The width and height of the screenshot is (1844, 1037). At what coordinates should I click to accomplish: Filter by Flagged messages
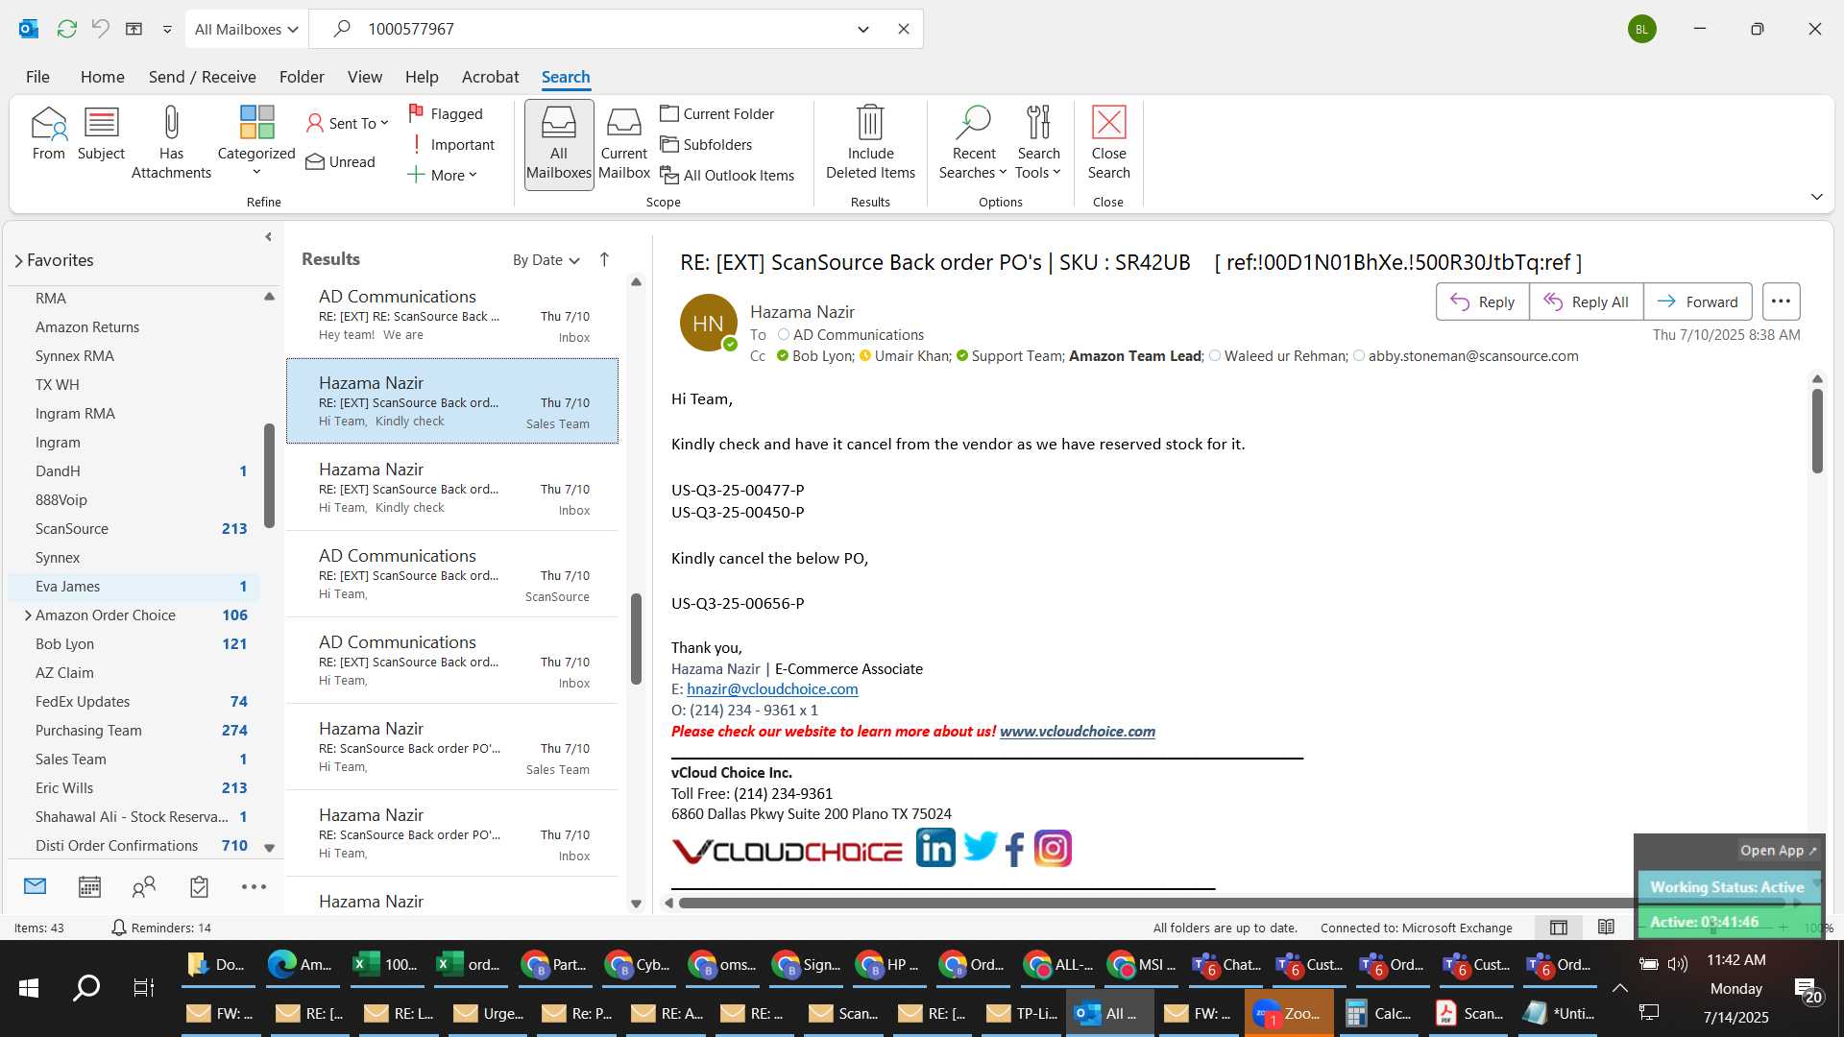pyautogui.click(x=446, y=113)
